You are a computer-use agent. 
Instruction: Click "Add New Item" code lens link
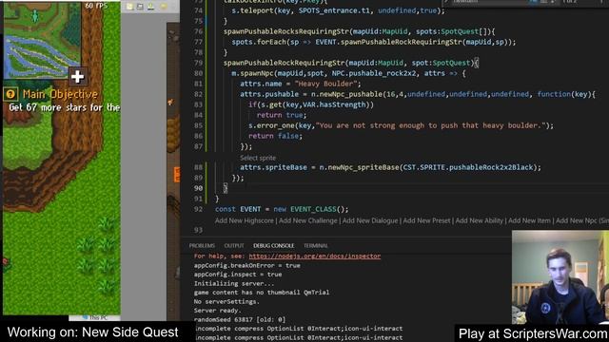[529, 220]
